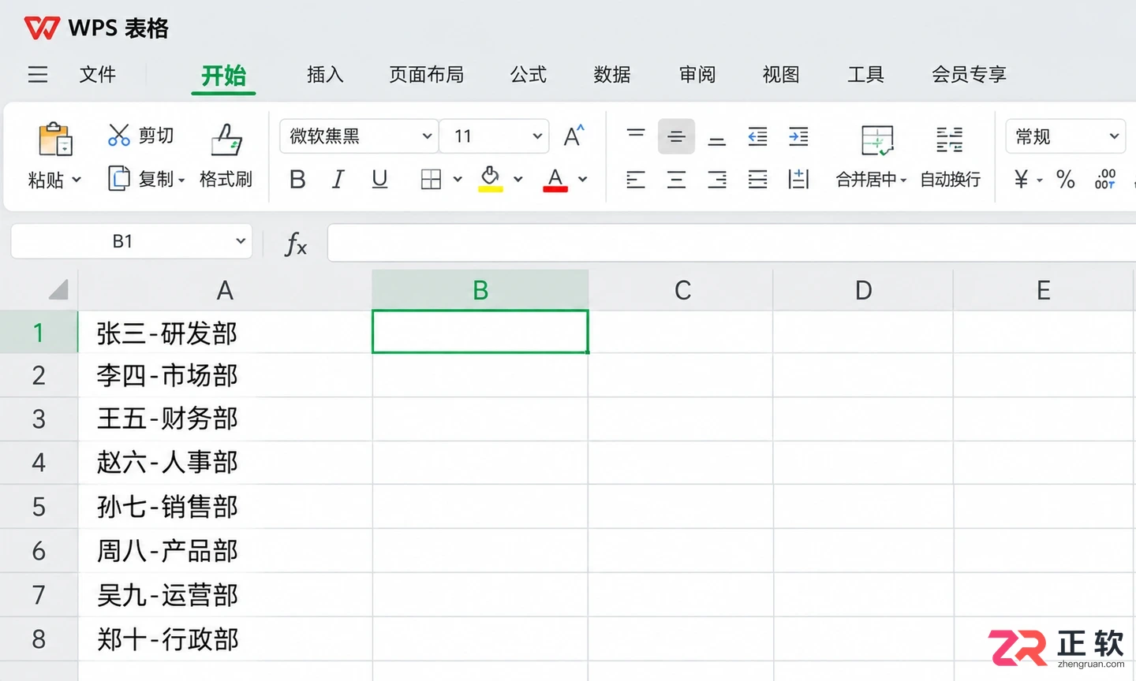Click the increase indent icon
1136x681 pixels.
[798, 136]
